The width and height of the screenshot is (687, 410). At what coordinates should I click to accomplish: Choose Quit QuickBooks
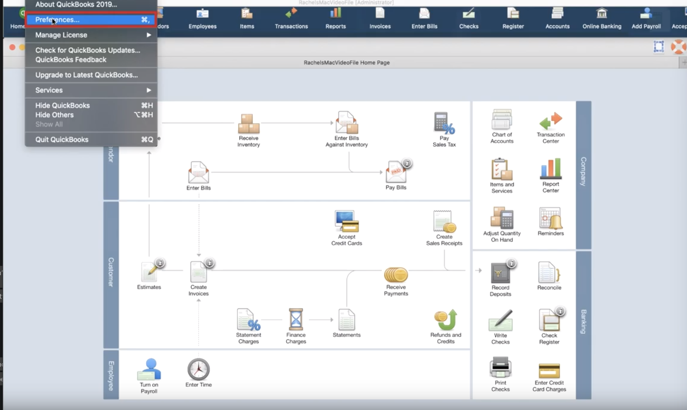[91, 139]
